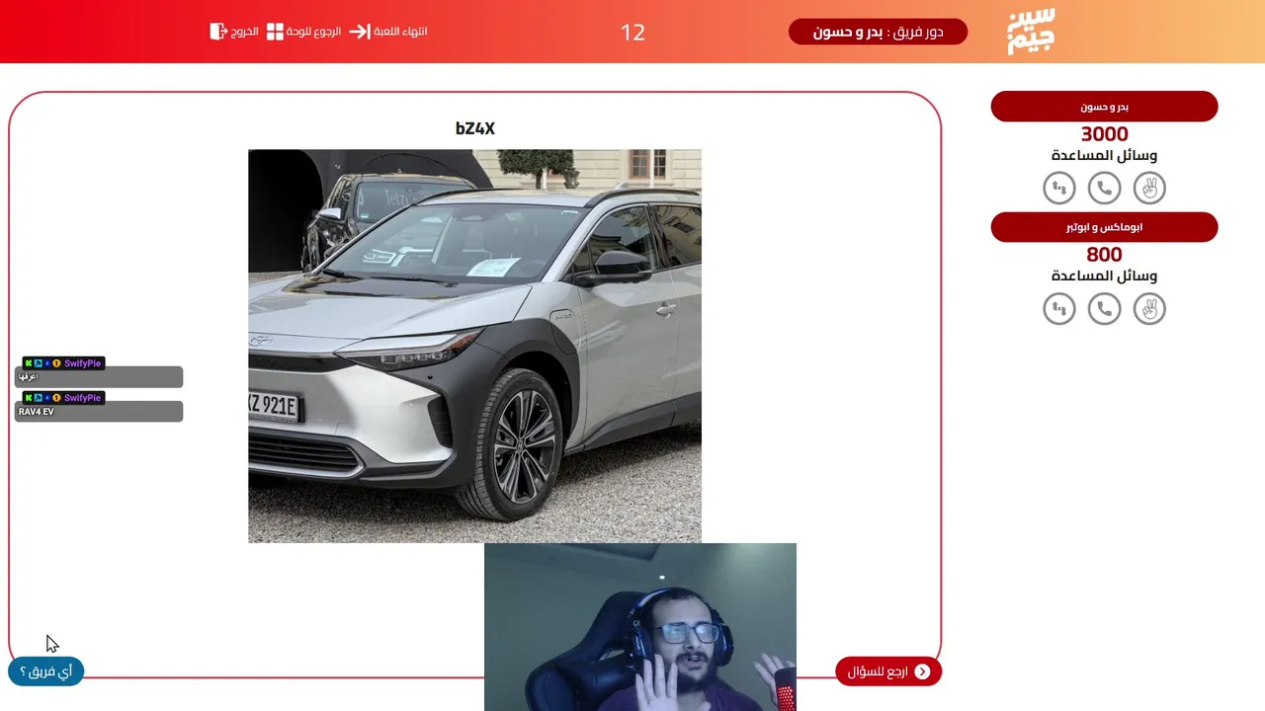1265x711 pixels.
Task: Click the سين جيم logo
Action: click(x=1031, y=32)
